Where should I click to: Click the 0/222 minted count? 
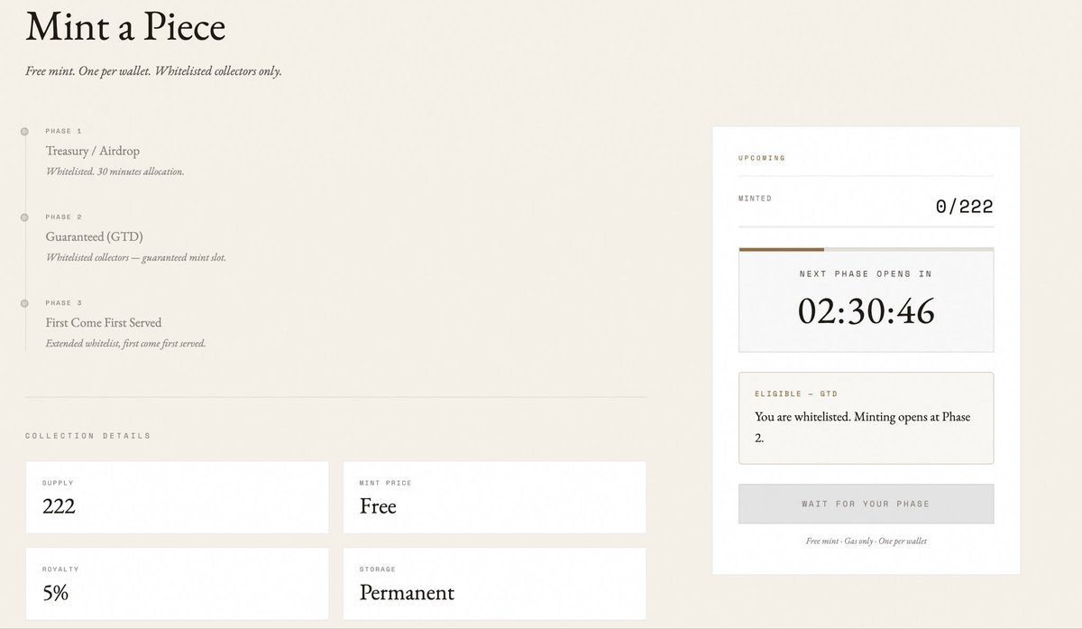coord(964,207)
